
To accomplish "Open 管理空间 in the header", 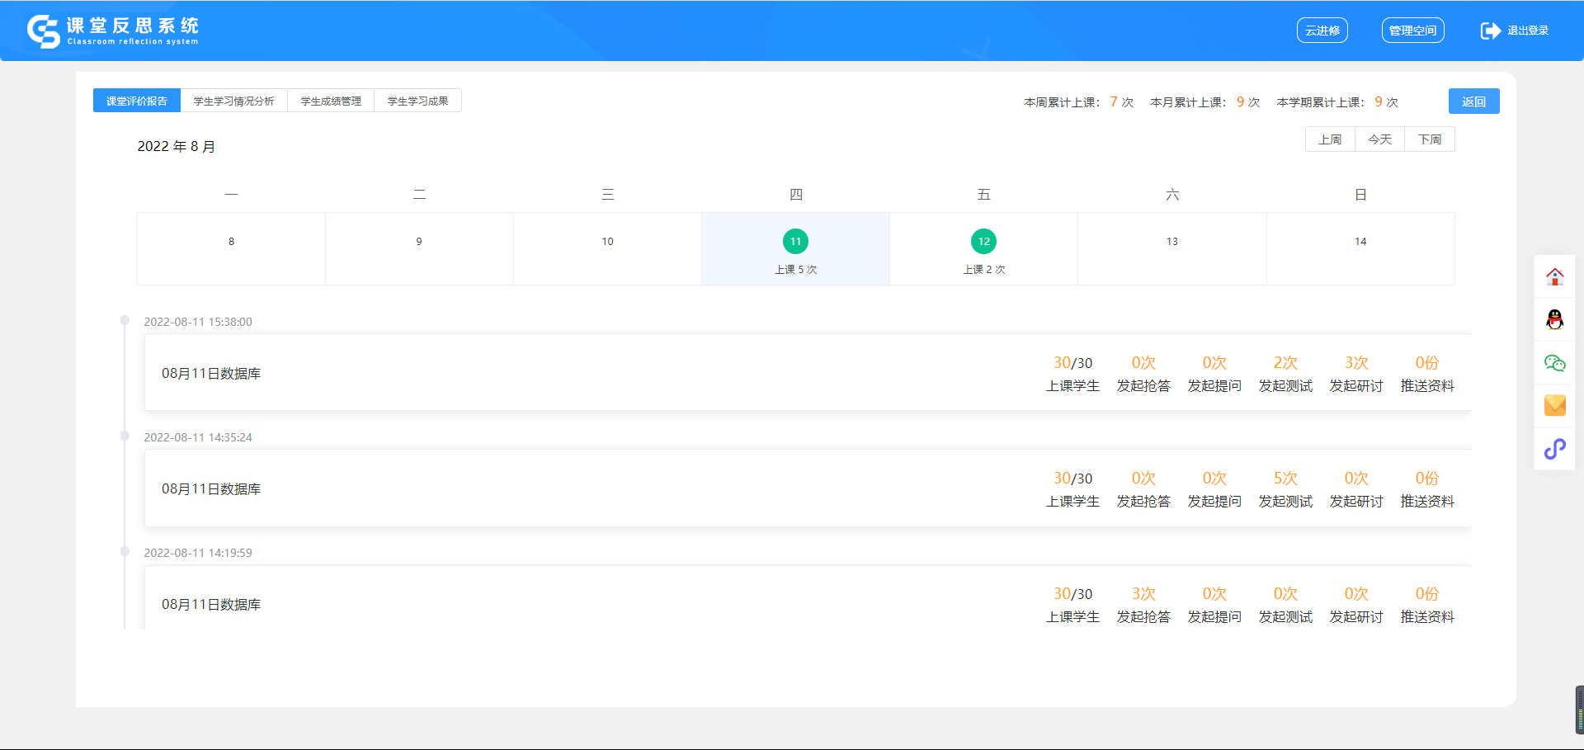I will coord(1412,31).
